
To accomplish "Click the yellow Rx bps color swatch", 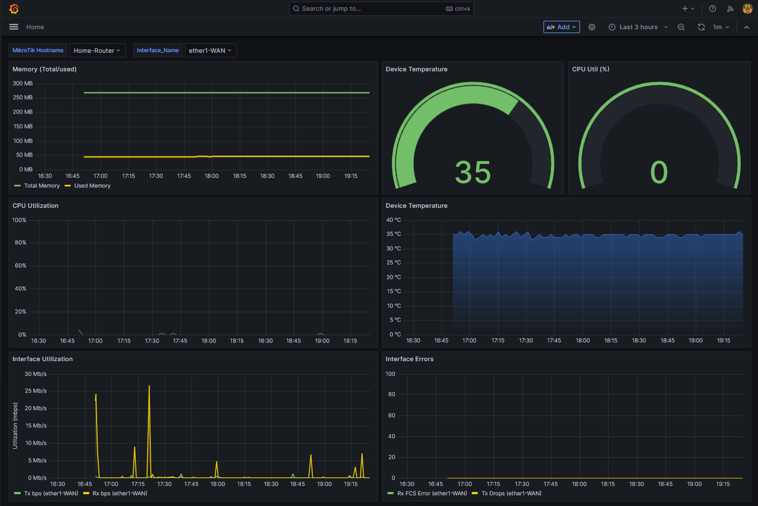I will [86, 494].
